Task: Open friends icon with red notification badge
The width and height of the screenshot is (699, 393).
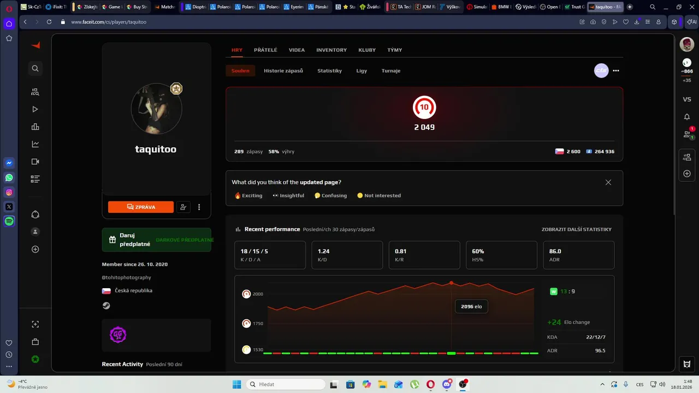Action: point(687,134)
